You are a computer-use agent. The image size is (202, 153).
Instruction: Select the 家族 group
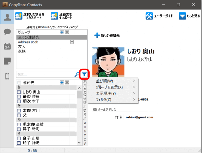(22, 51)
